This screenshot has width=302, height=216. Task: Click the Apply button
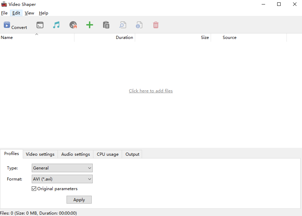[x=79, y=200]
